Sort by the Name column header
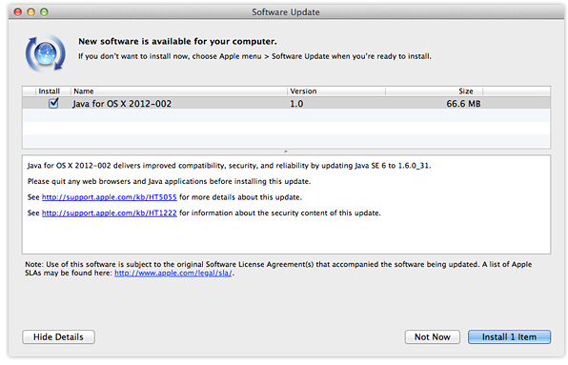This screenshot has height=365, width=568. pos(179,91)
